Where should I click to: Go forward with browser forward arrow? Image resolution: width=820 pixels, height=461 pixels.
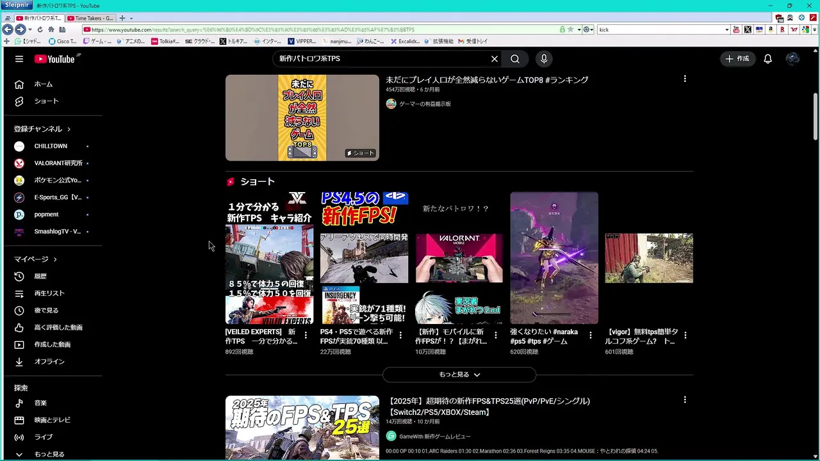[x=20, y=29]
